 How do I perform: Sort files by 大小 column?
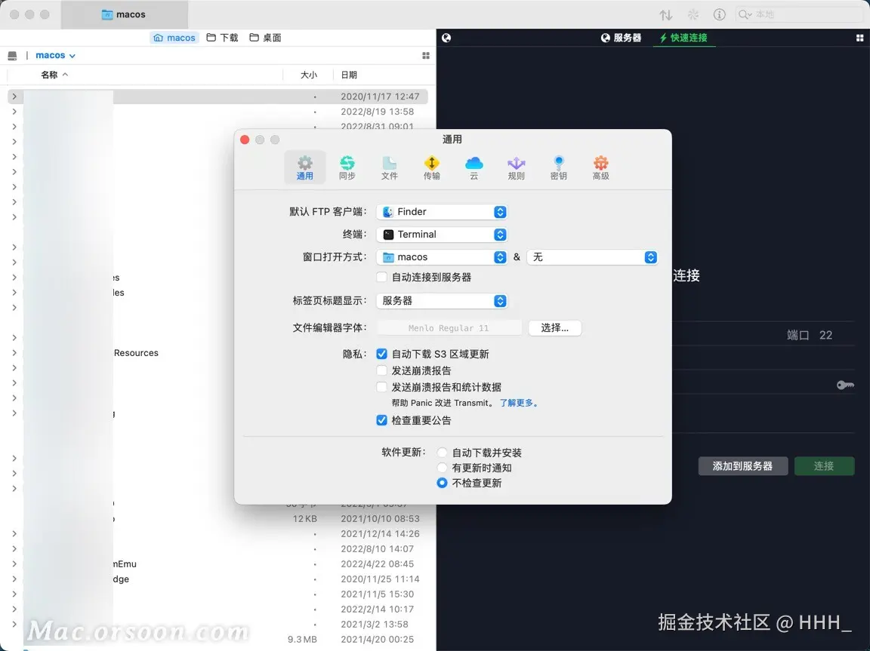coord(308,75)
